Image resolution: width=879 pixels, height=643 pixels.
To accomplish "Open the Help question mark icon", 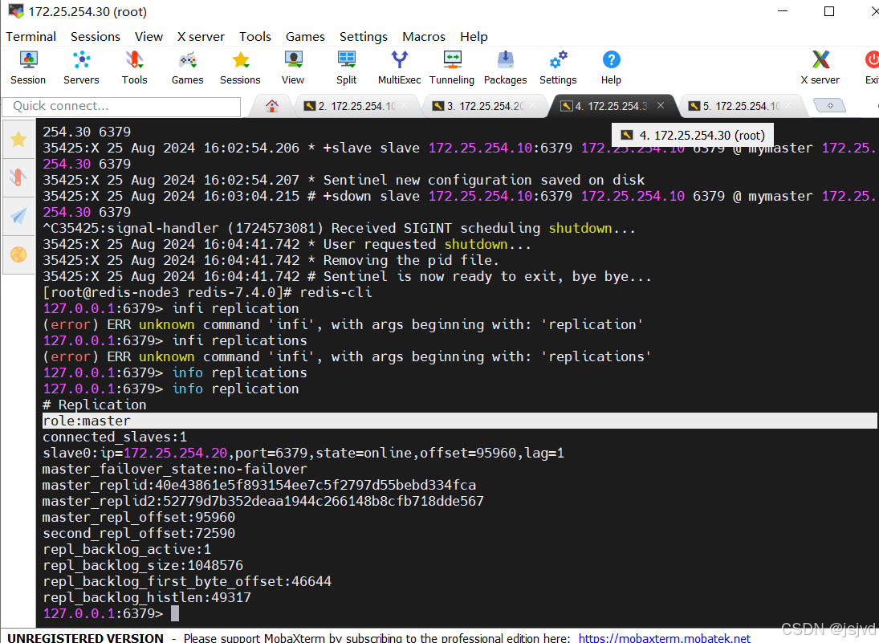I will [x=611, y=67].
